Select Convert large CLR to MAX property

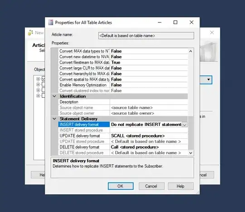point(84,68)
